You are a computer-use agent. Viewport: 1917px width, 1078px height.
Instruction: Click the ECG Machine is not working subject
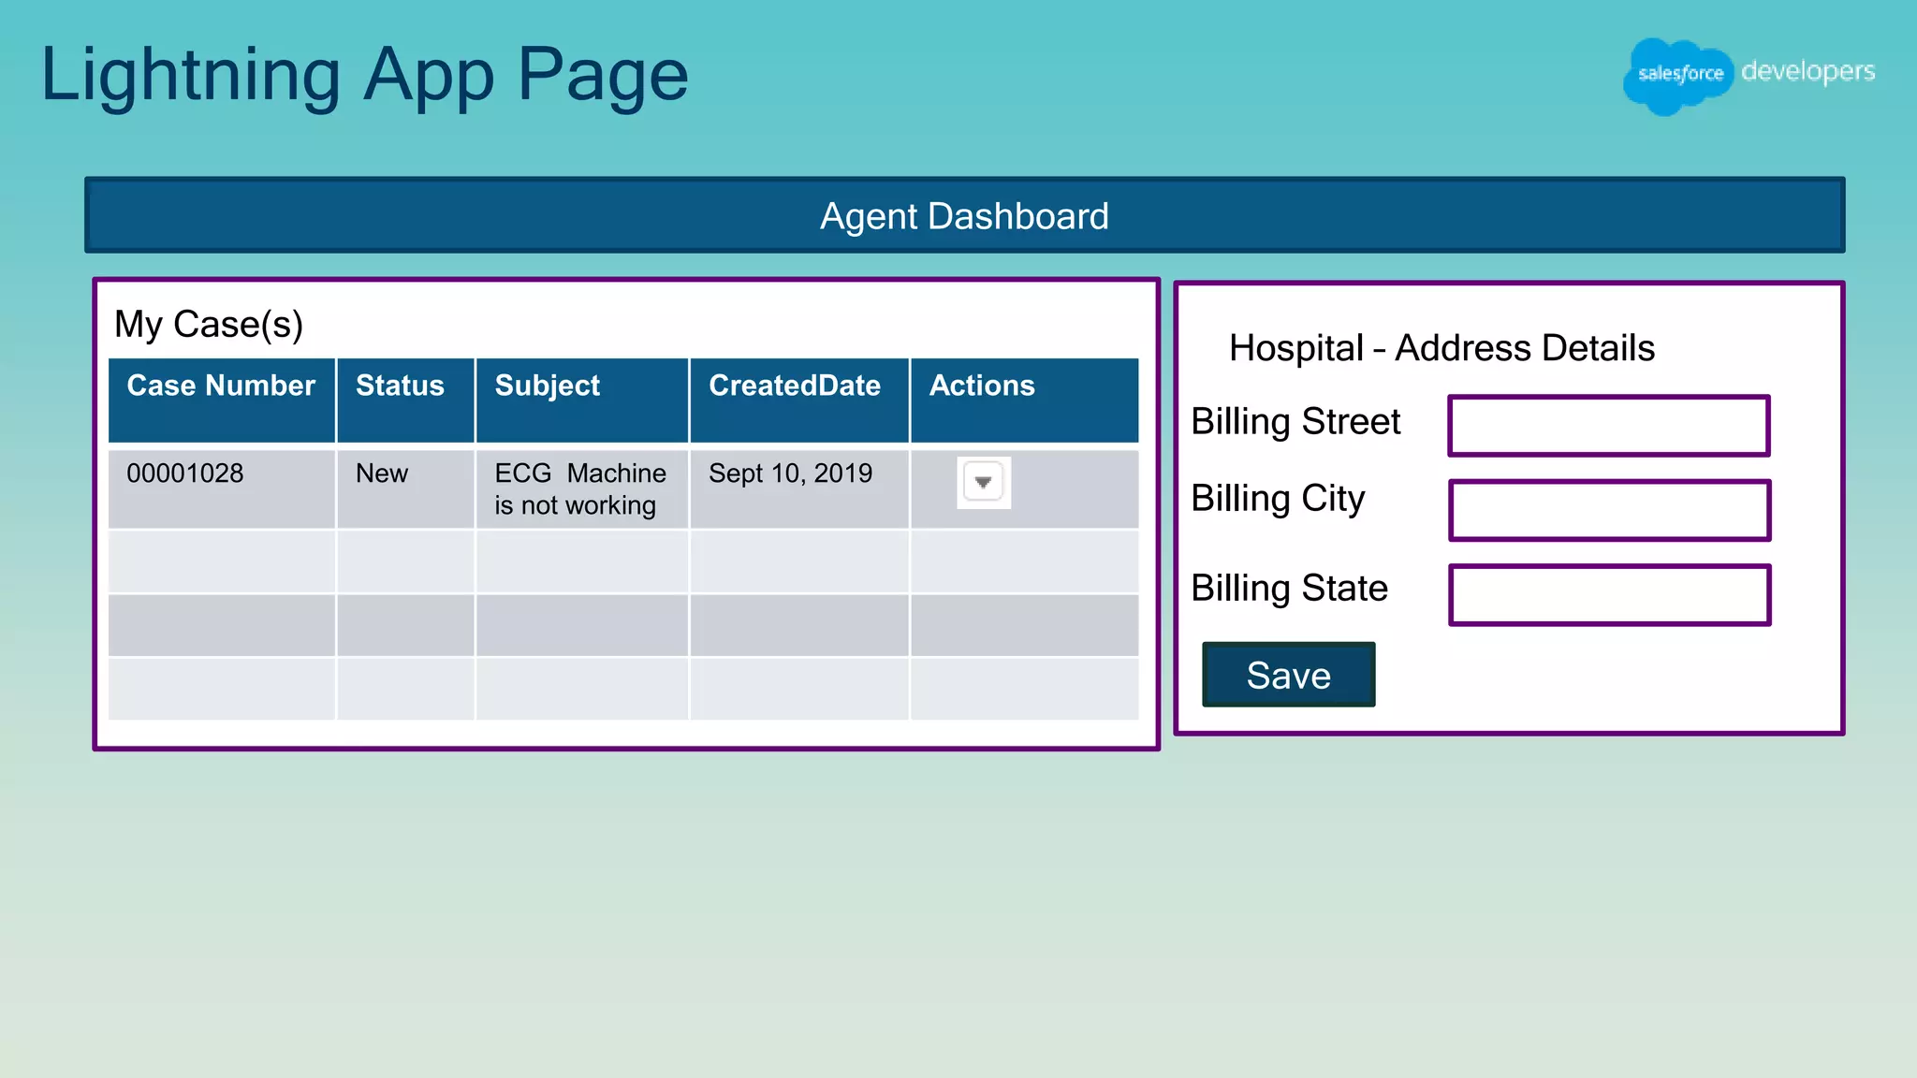click(x=581, y=489)
